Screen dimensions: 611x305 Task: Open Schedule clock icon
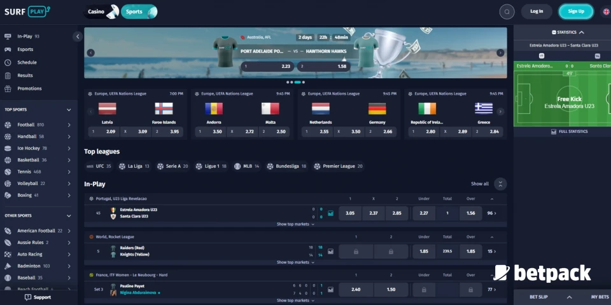[8, 62]
